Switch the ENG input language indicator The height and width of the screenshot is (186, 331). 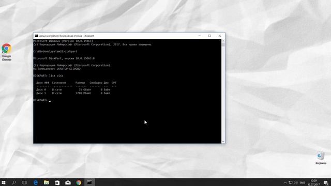(x=302, y=182)
